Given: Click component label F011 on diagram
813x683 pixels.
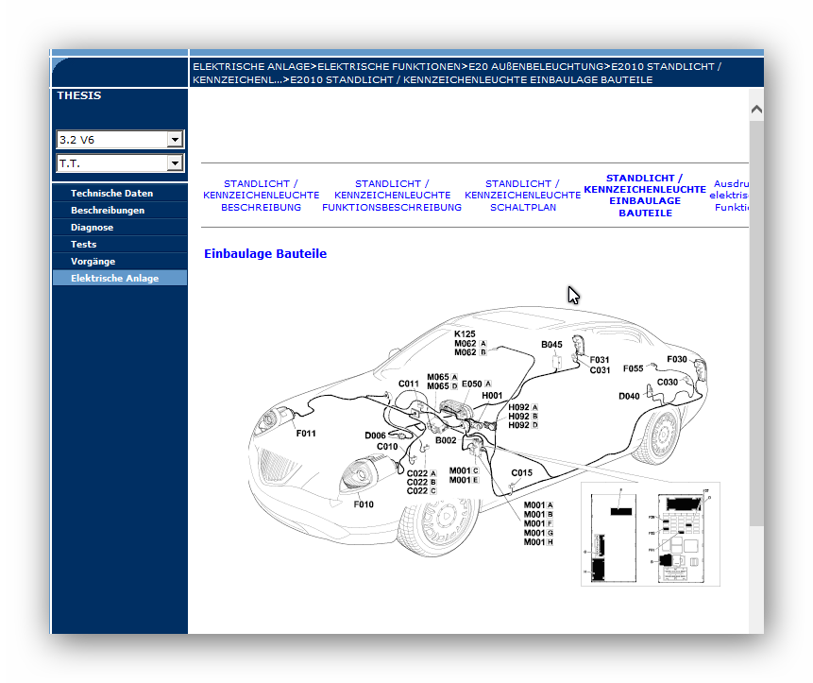Looking at the screenshot, I should coord(306,434).
